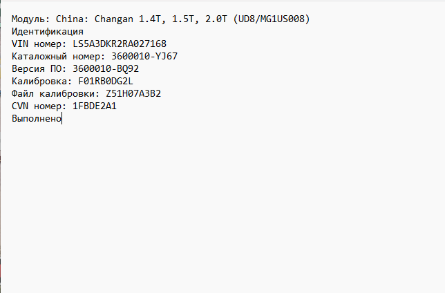
Task: Click the "Идентификация" line
Action: [48, 31]
